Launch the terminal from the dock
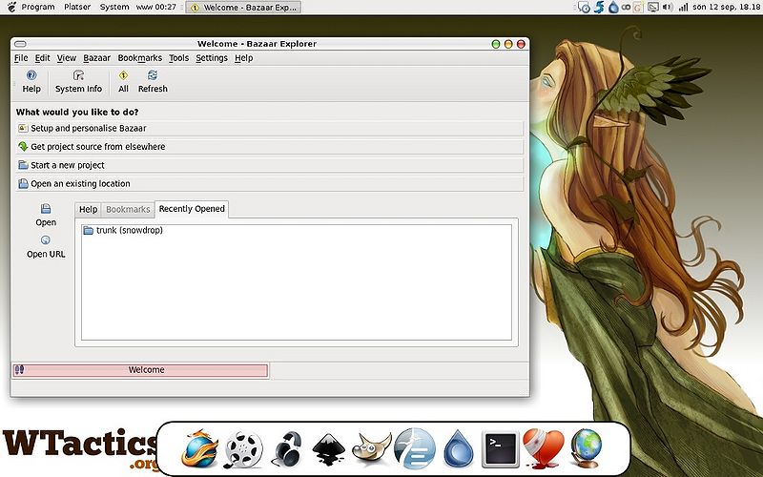The height and width of the screenshot is (477, 763). click(500, 448)
